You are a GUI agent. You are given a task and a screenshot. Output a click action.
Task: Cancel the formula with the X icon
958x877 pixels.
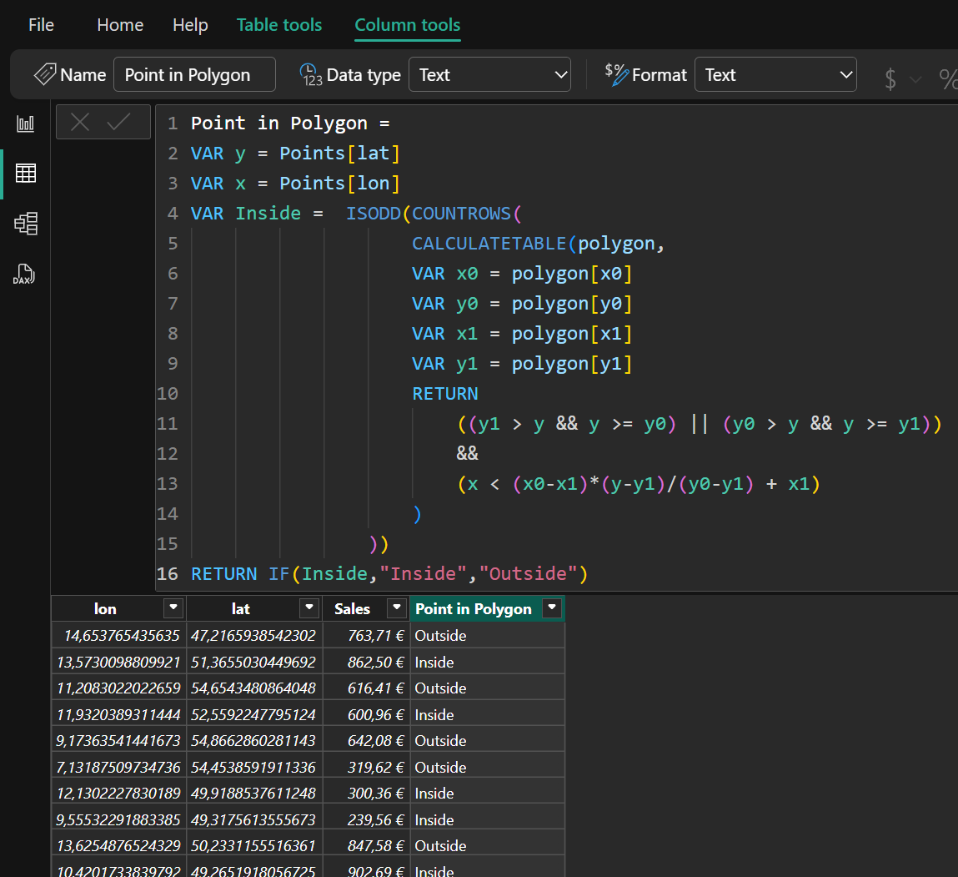(80, 122)
